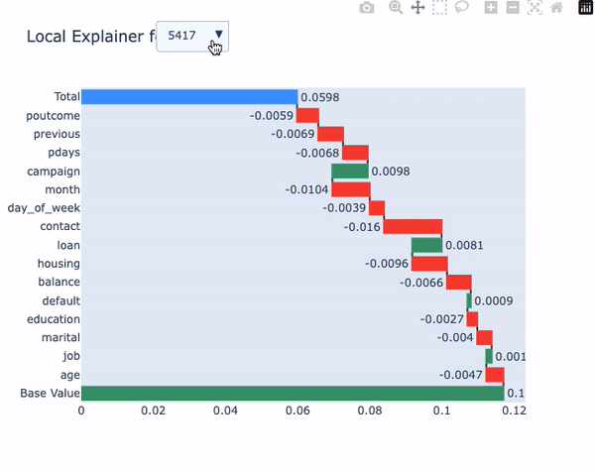This screenshot has height=471, width=595.
Task: Click the small green default bar
Action: (469, 300)
